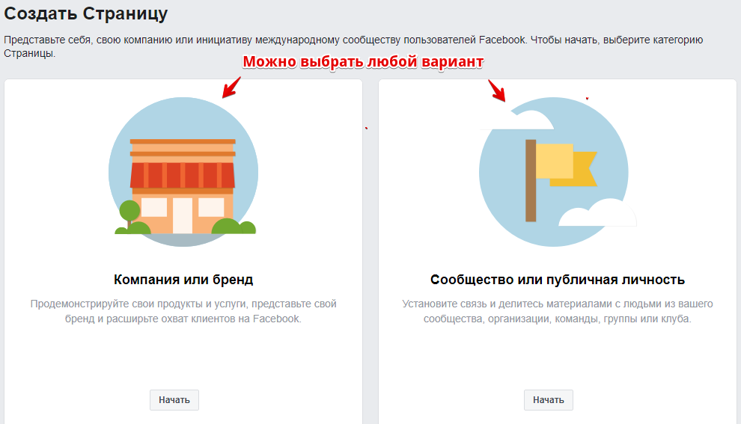Image resolution: width=741 pixels, height=424 pixels.
Task: Click the heading Сообщество или публичная личность
Action: pyautogui.click(x=558, y=280)
